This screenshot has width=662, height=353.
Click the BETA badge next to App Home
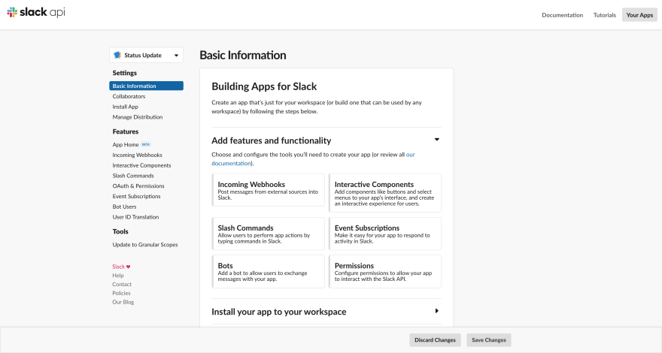pyautogui.click(x=146, y=144)
